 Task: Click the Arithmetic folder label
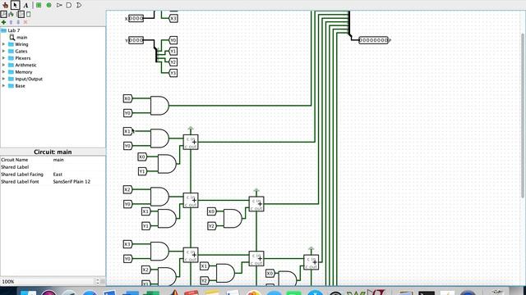(25, 65)
